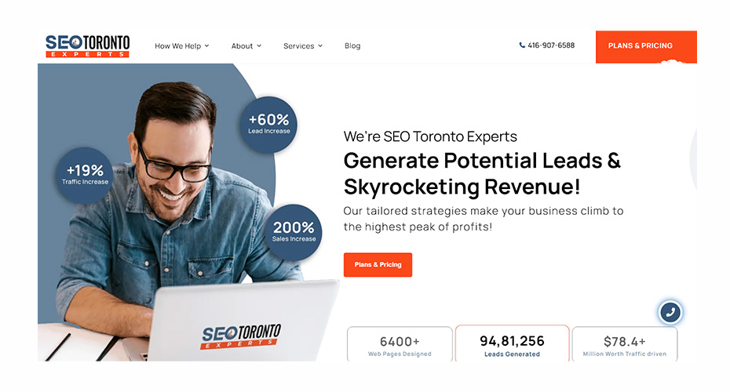Click the Plans & Pricing hero button
Screen dimensions: 730x392
[378, 264]
